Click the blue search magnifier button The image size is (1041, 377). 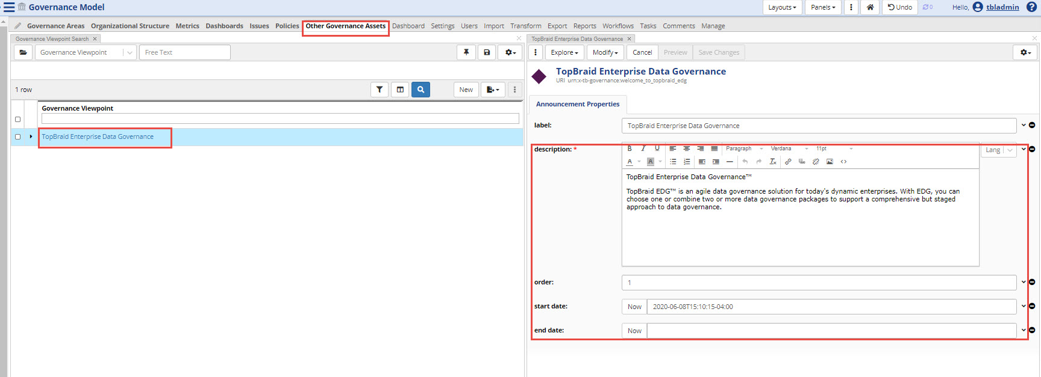420,90
